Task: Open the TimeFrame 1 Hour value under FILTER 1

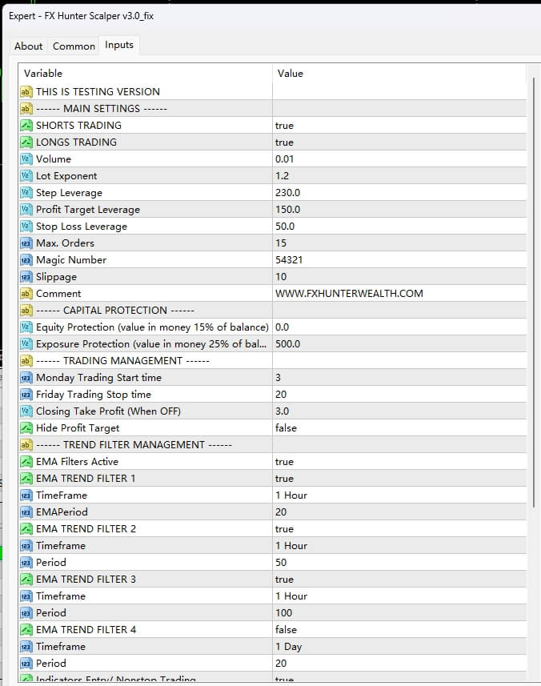Action: (x=399, y=495)
